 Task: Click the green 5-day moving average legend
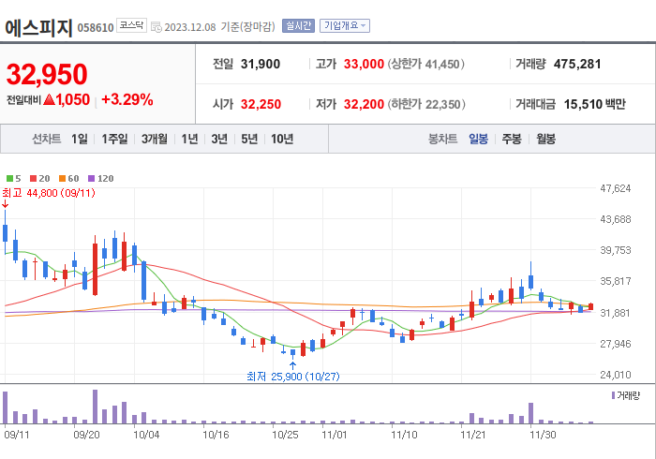tap(13, 179)
